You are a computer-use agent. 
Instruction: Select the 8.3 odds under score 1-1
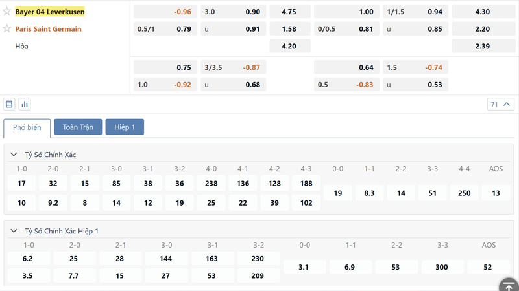coord(369,193)
